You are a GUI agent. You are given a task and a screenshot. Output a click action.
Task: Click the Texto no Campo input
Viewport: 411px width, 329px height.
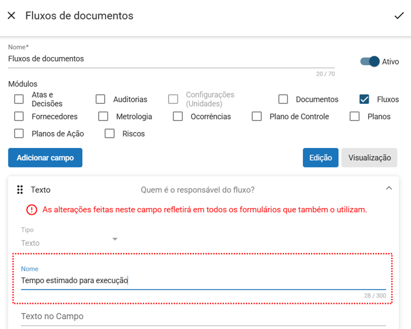(202, 317)
